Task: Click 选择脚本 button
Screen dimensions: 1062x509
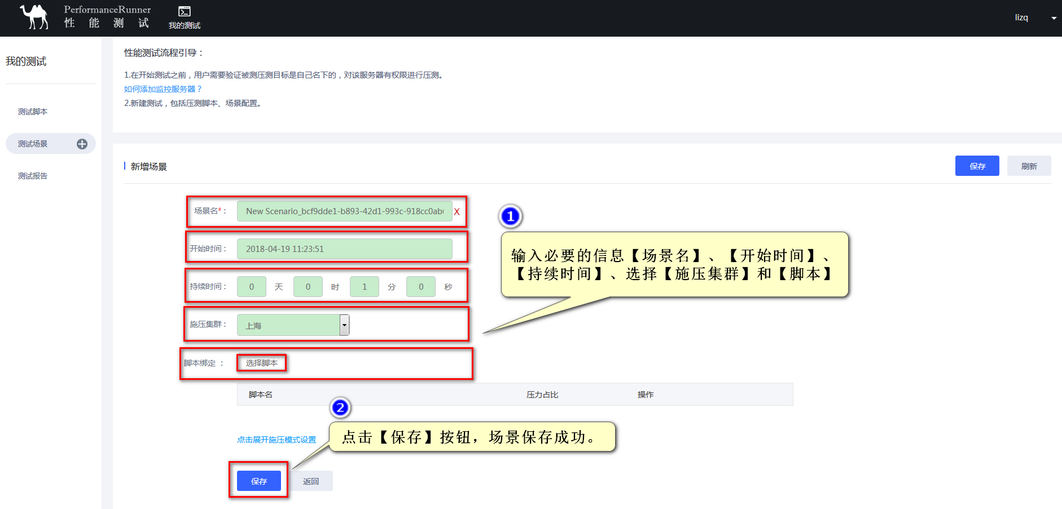Action: click(261, 363)
